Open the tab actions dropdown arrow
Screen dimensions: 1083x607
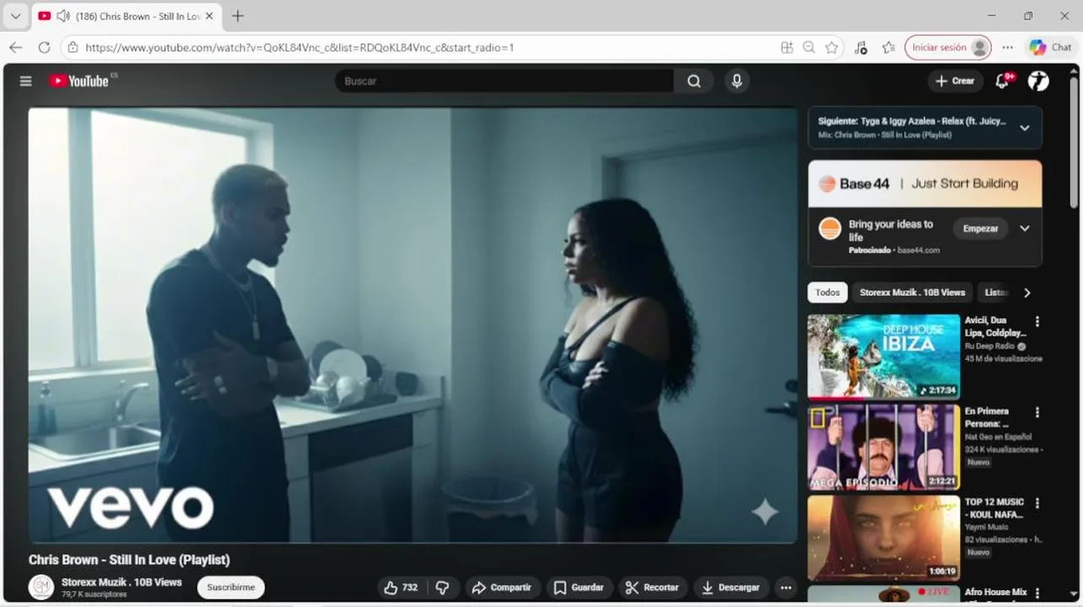(x=15, y=16)
